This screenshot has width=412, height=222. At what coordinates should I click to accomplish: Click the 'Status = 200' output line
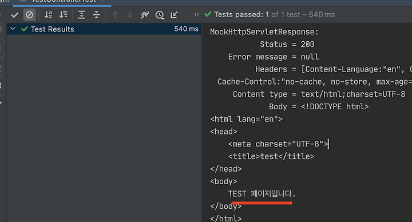[x=287, y=44]
